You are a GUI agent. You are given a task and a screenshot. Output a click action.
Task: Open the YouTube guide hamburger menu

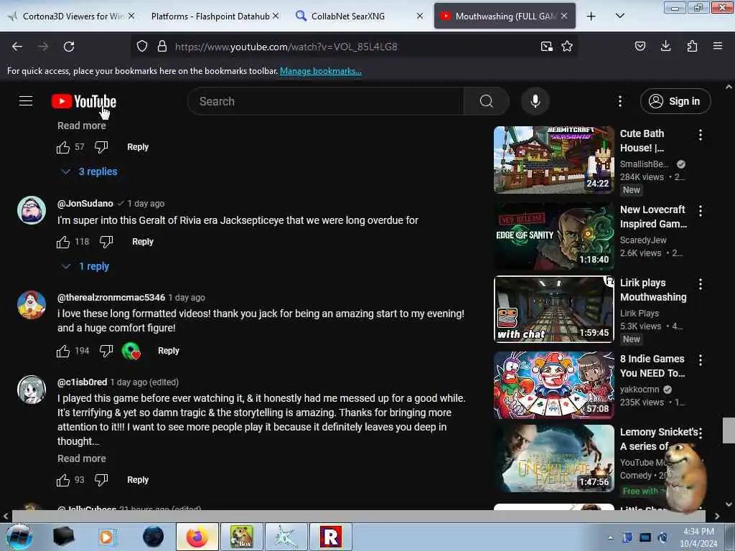click(26, 100)
